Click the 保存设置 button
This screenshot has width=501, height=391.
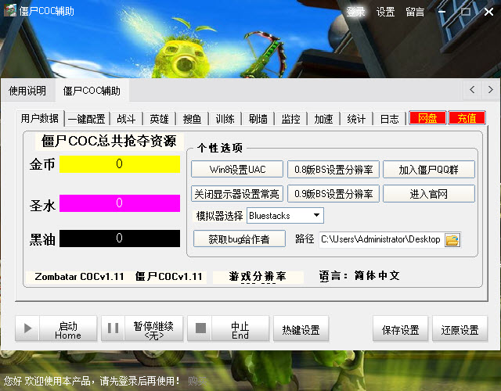[x=400, y=328]
